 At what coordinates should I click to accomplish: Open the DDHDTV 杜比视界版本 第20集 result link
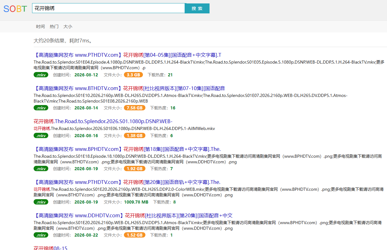click(x=133, y=215)
